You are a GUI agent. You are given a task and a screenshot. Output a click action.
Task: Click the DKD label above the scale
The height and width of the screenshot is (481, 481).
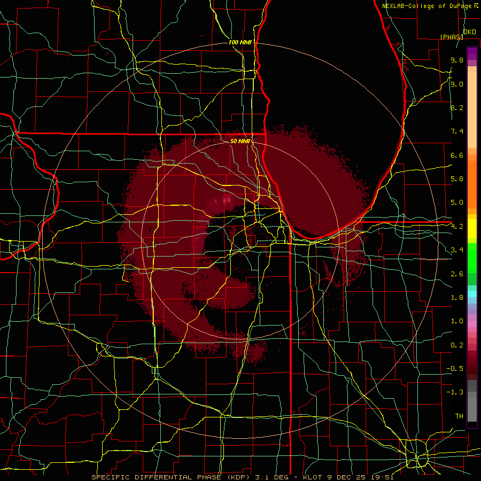(469, 32)
